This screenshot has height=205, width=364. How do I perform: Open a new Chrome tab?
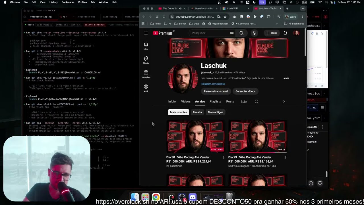pyautogui.click(x=287, y=9)
